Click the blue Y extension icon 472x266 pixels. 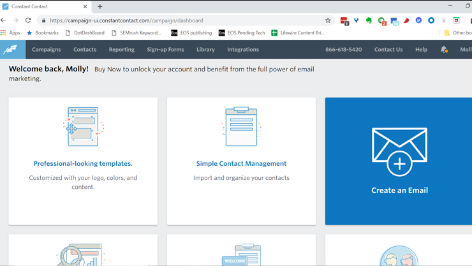click(357, 20)
